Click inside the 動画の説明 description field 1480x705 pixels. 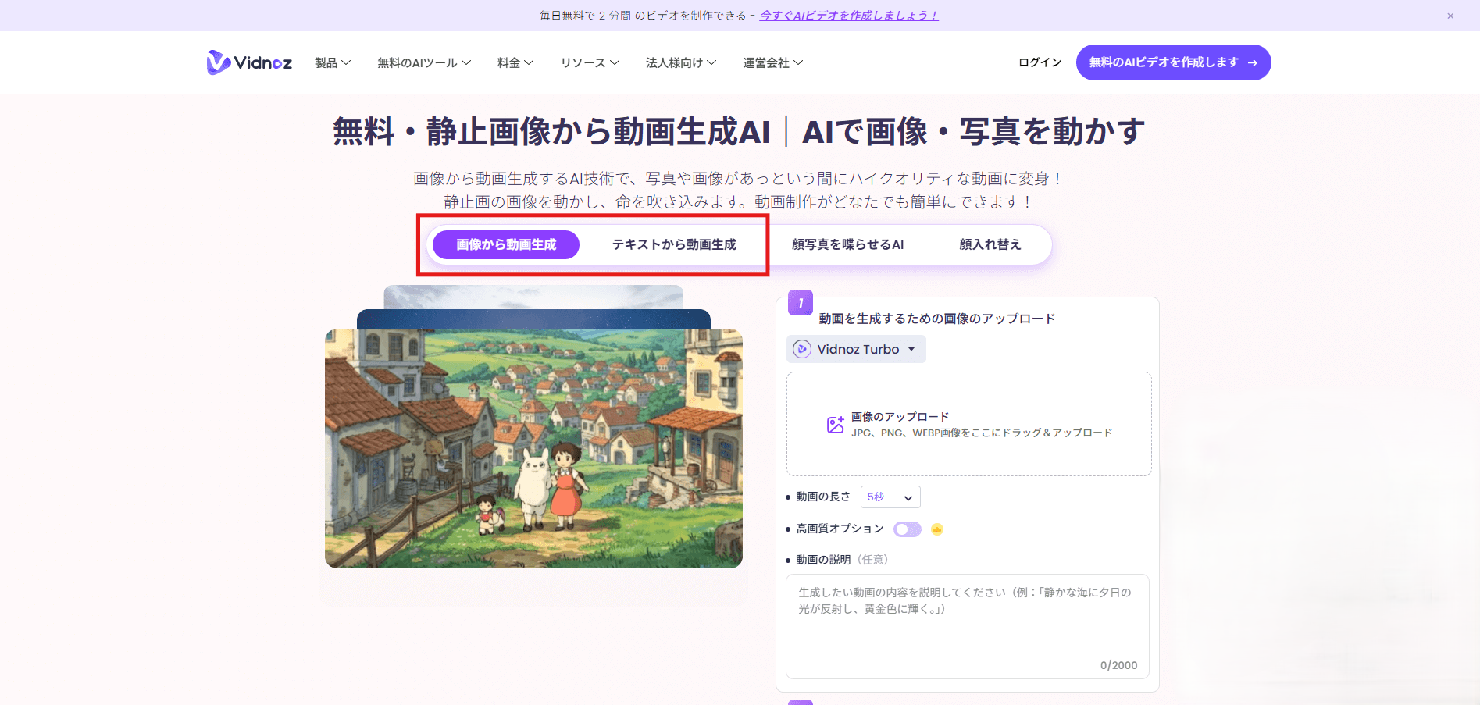pyautogui.click(x=967, y=625)
